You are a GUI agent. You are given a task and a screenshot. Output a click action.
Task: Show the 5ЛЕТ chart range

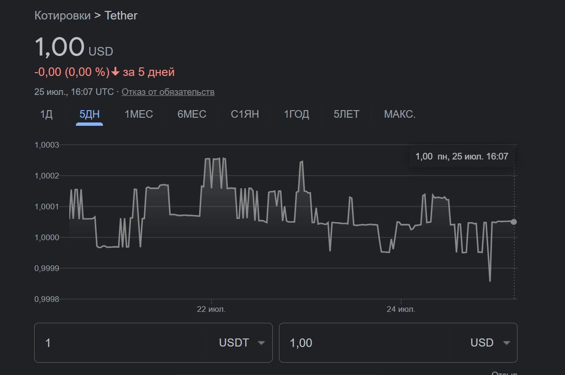click(346, 114)
